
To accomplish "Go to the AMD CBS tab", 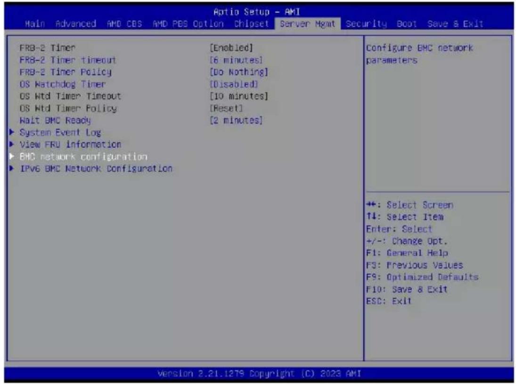I will click(x=124, y=24).
